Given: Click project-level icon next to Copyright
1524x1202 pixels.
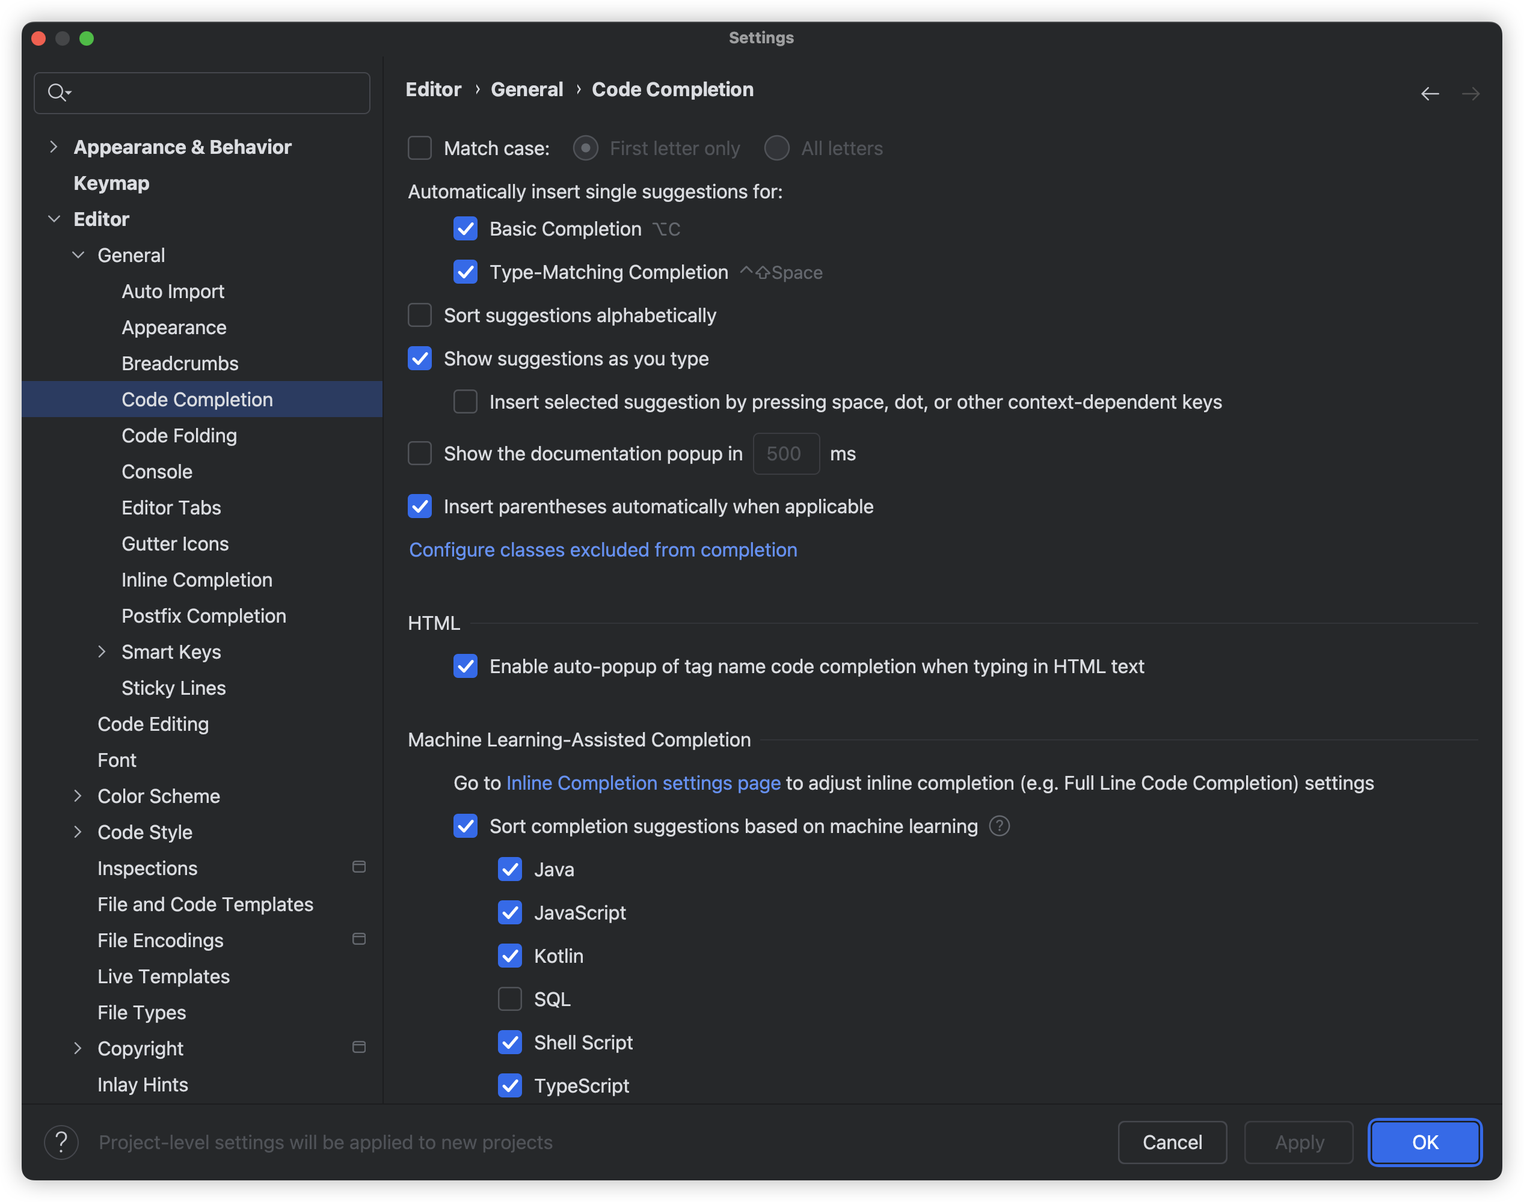Looking at the screenshot, I should [x=358, y=1047].
